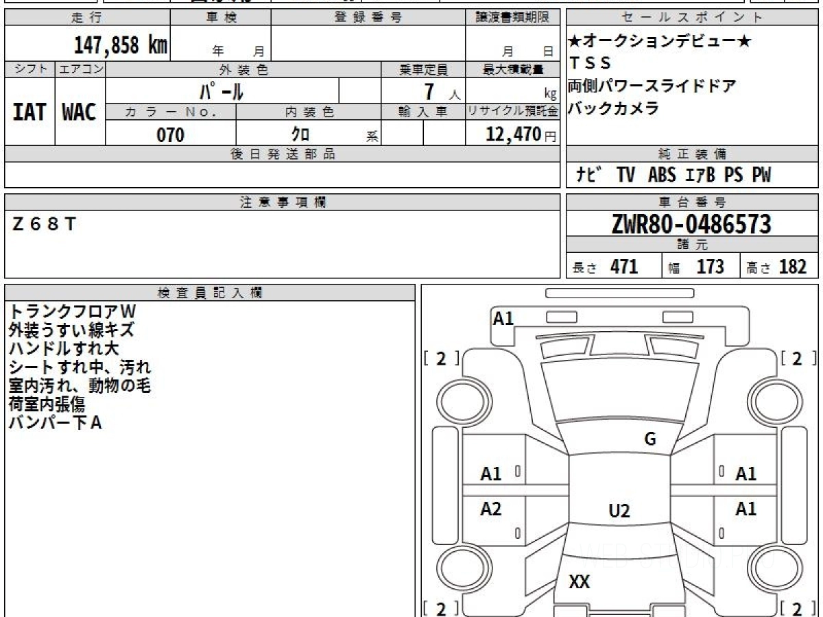Click the 車検 header cell

(x=221, y=18)
